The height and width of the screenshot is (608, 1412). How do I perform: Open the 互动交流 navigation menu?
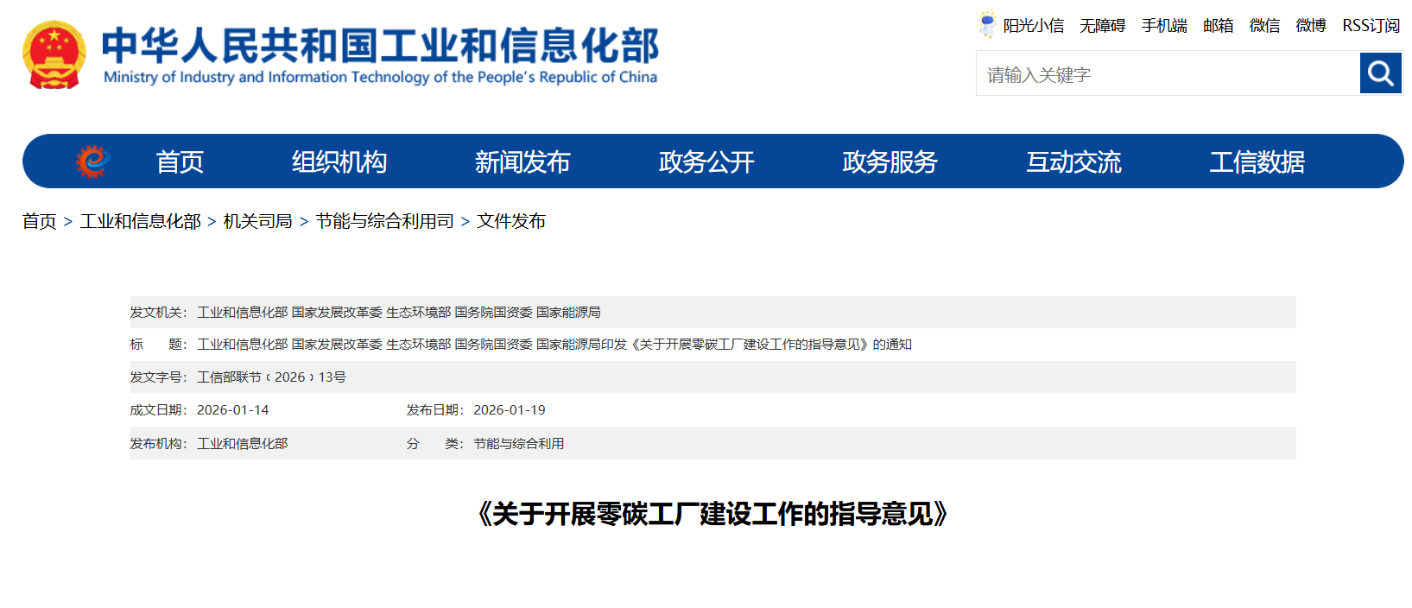click(1073, 161)
